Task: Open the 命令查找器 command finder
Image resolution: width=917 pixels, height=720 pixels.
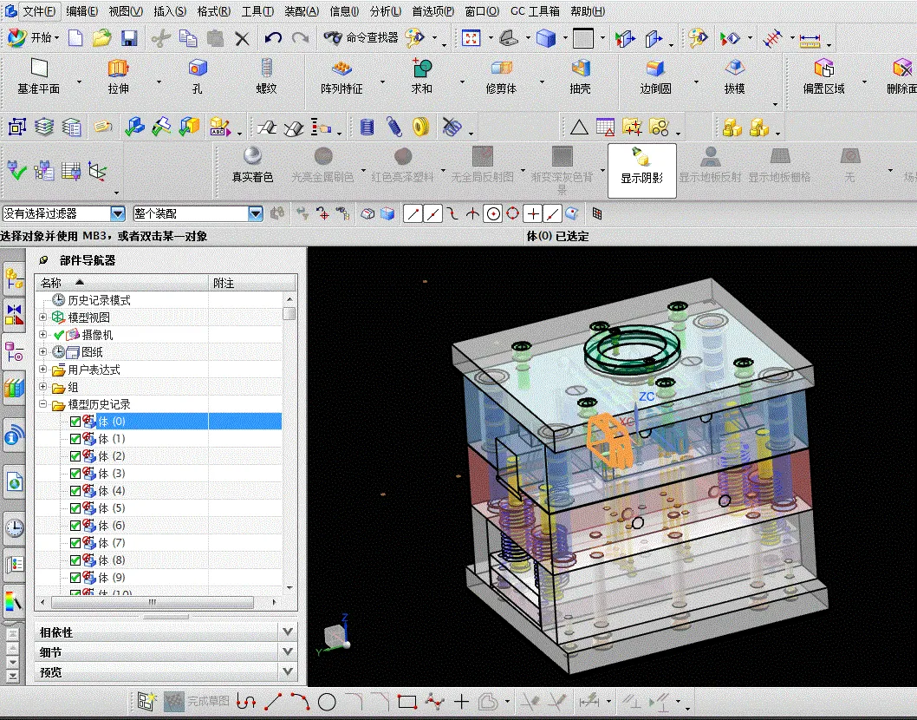Action: point(361,38)
